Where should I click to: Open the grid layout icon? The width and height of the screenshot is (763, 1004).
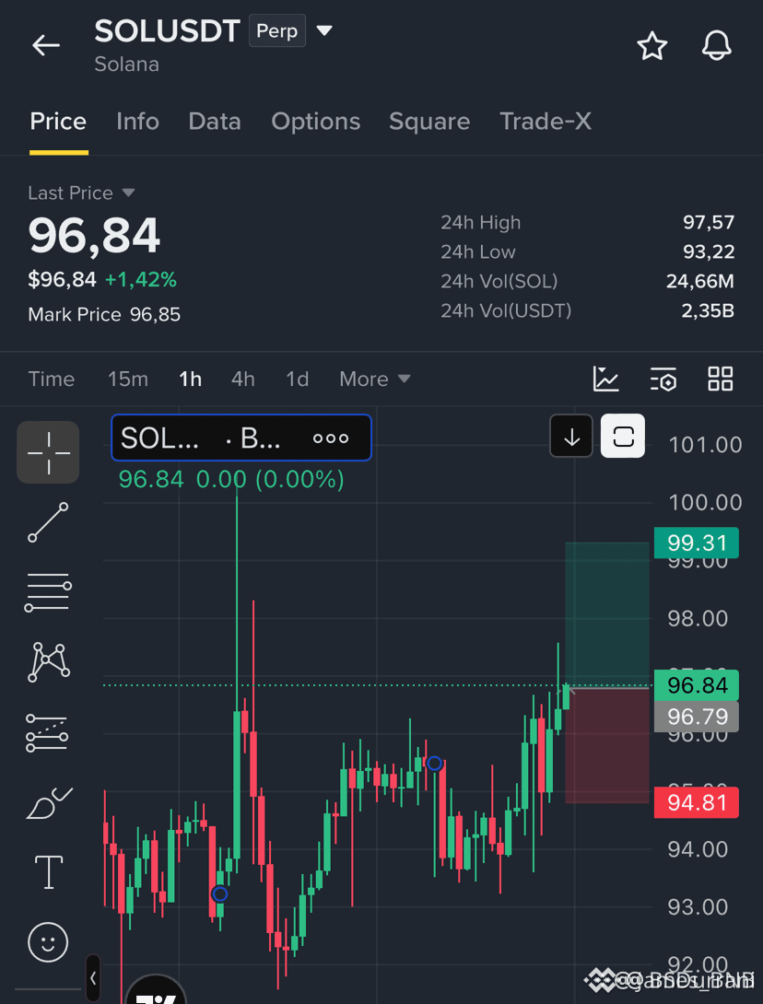coord(720,379)
